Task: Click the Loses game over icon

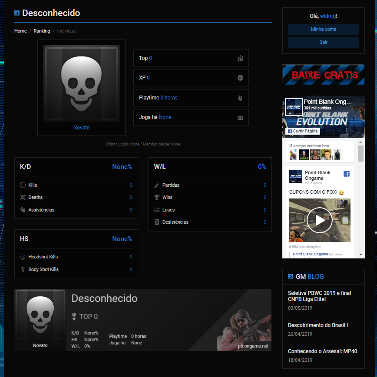Action: tap(156, 210)
